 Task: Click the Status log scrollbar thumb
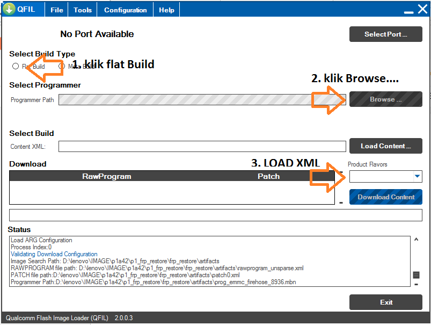point(416,275)
